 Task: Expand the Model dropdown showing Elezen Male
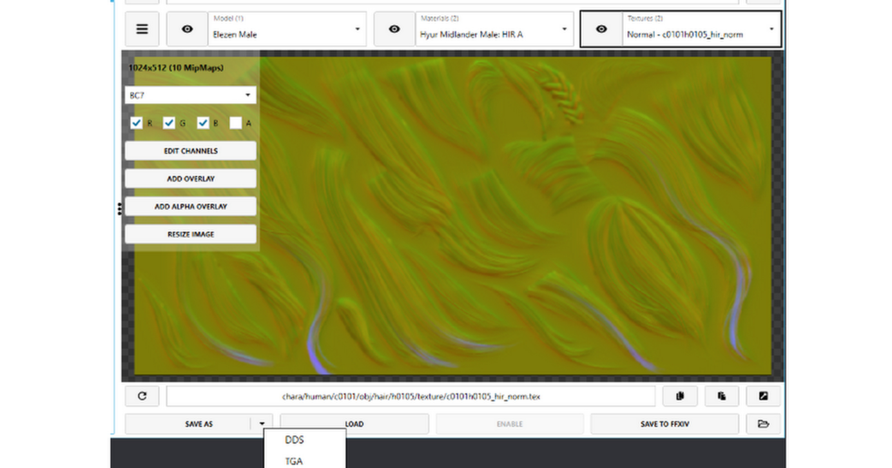pyautogui.click(x=287, y=29)
